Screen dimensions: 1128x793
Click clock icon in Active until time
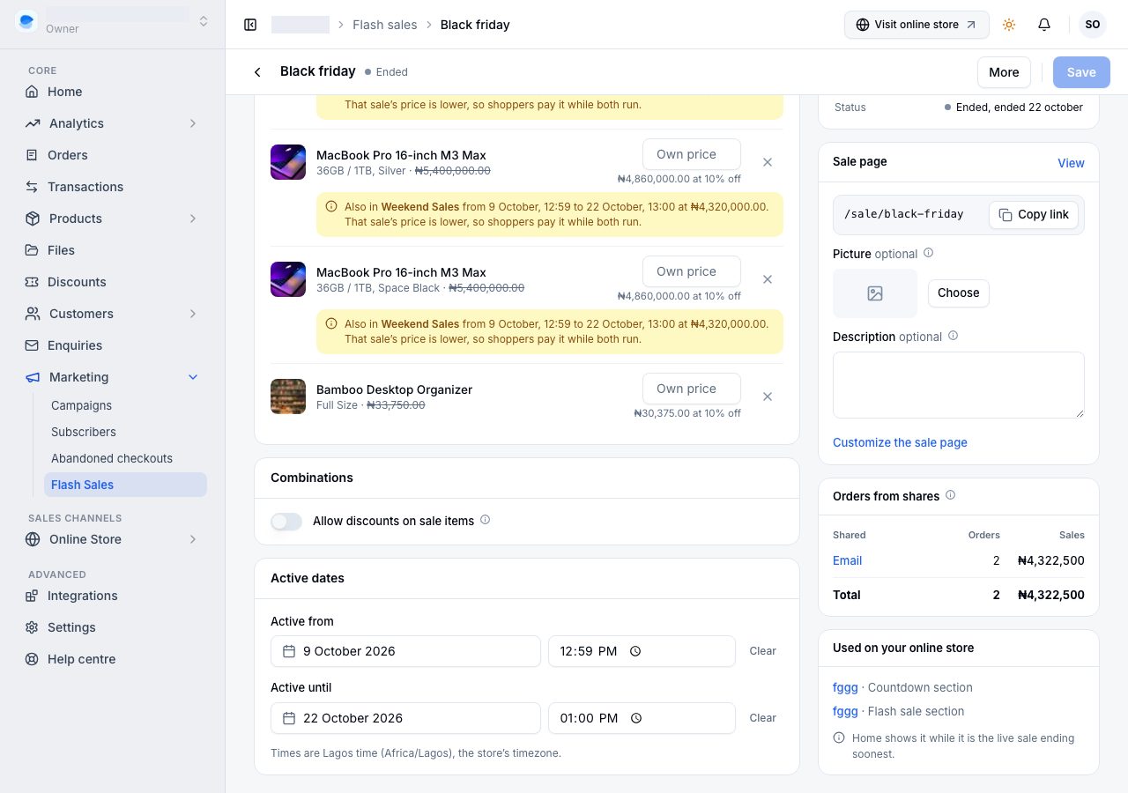(x=635, y=718)
